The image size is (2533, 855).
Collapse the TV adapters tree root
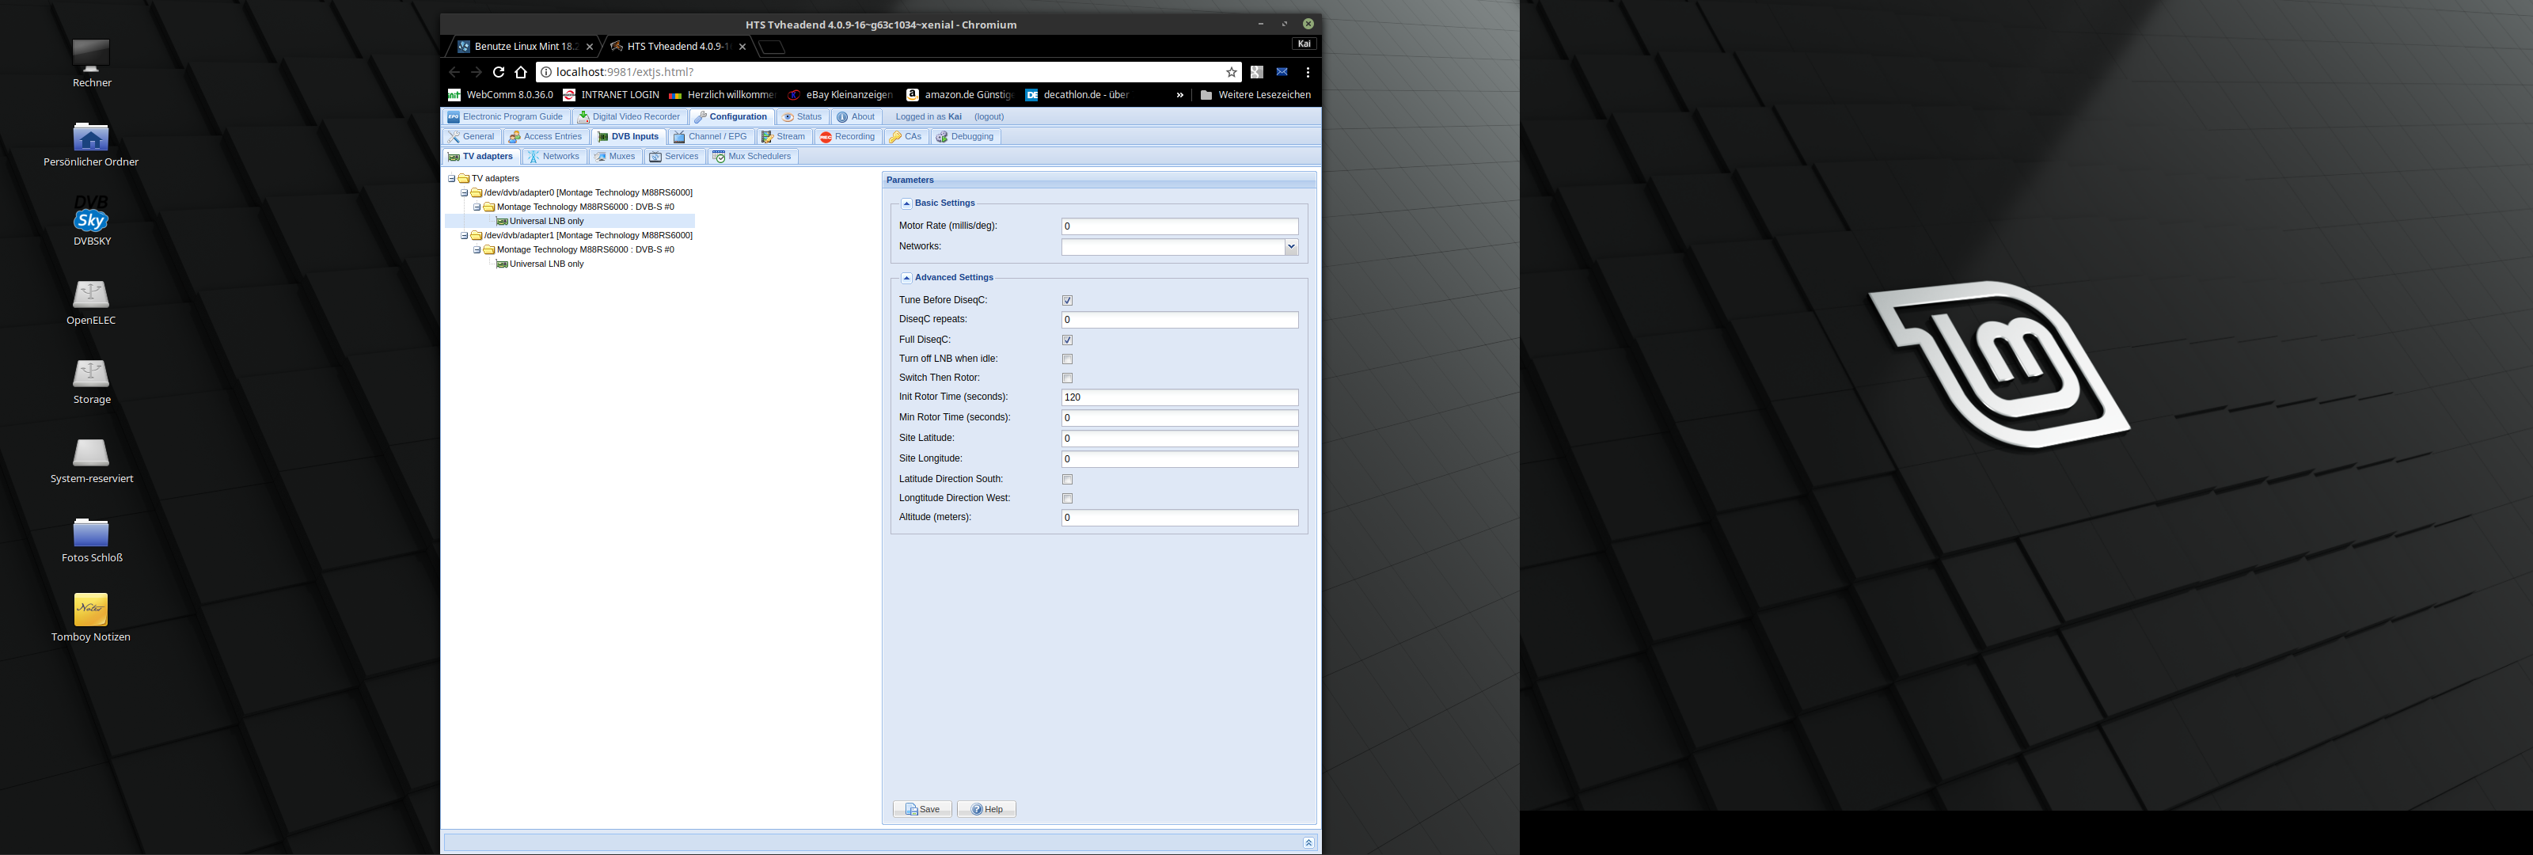(x=451, y=179)
